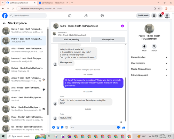Click the Pedro chat header title
Viewport: 174px width, 139px height.
pos(79,26)
